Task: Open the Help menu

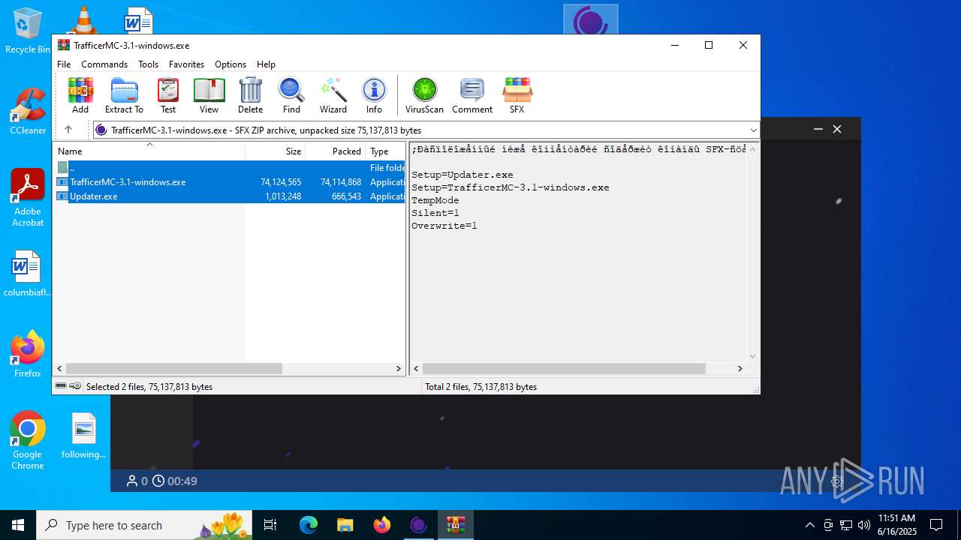Action: 266,64
